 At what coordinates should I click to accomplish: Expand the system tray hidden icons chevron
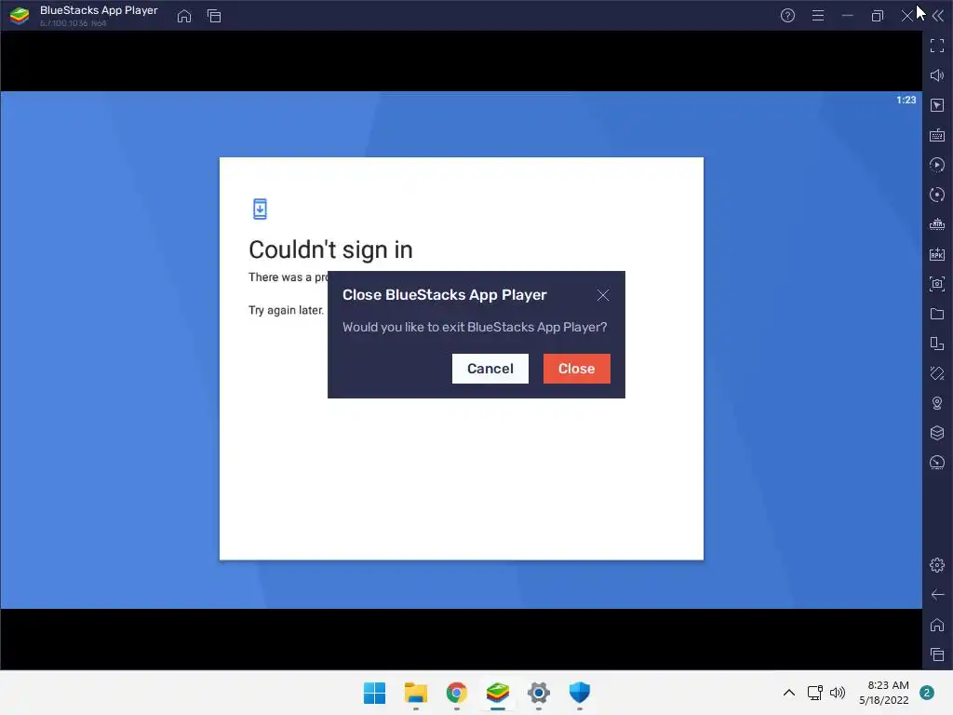(x=789, y=693)
